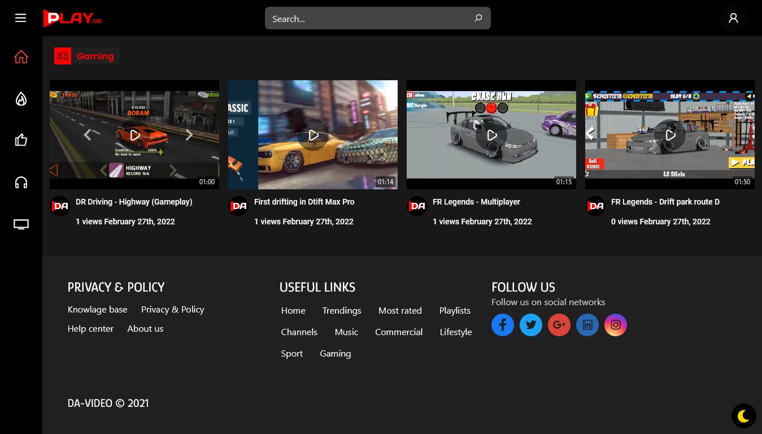762x434 pixels.
Task: Open Trending flame icon in sidebar
Action: (21, 99)
